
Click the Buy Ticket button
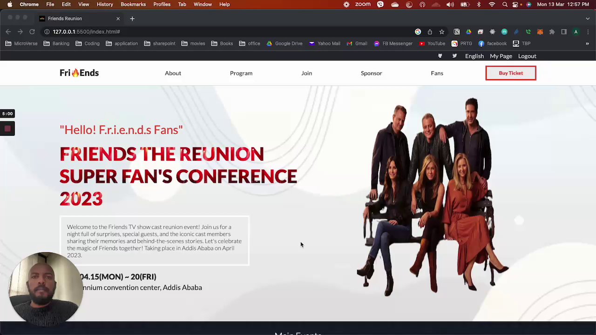pyautogui.click(x=511, y=73)
